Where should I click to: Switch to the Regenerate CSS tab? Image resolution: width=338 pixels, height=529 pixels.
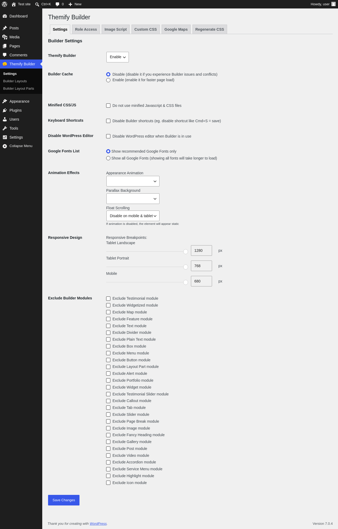[210, 29]
